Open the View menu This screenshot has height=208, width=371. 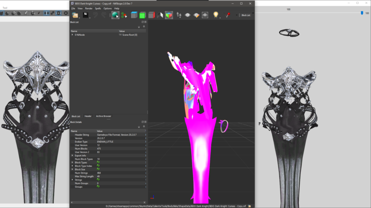tap(80, 8)
